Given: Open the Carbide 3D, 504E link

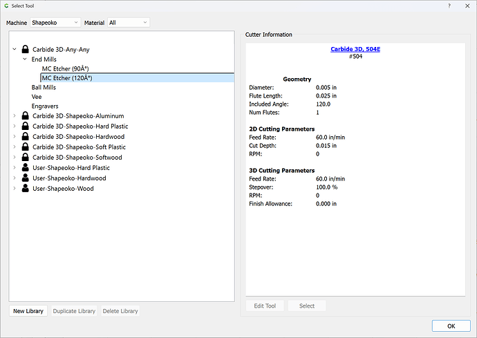Looking at the screenshot, I should click(355, 49).
